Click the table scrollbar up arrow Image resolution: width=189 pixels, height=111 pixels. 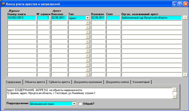click(x=185, y=18)
